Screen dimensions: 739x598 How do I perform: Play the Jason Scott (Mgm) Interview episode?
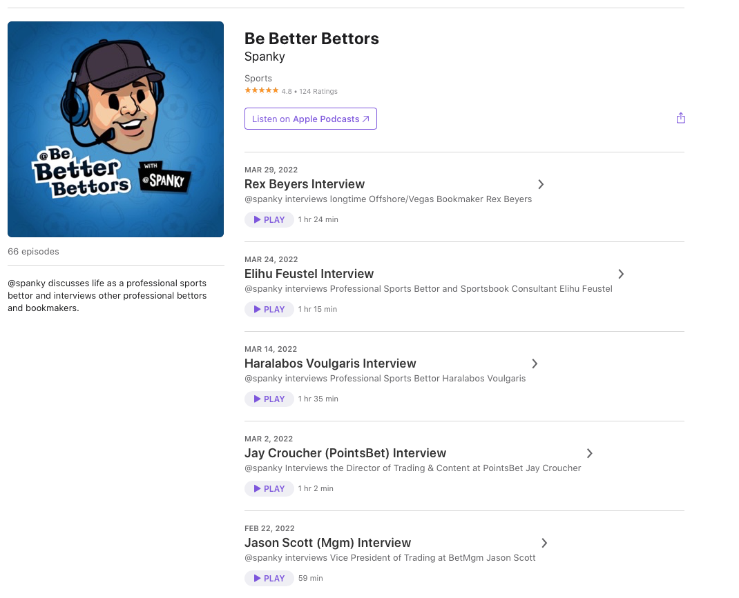point(269,578)
